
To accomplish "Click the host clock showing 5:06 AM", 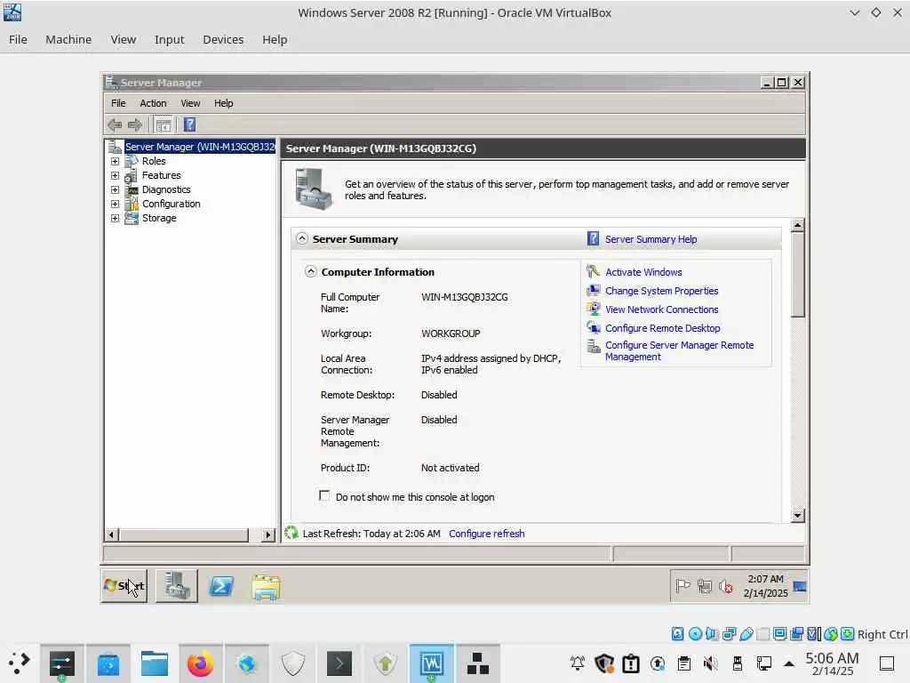I will point(832,663).
